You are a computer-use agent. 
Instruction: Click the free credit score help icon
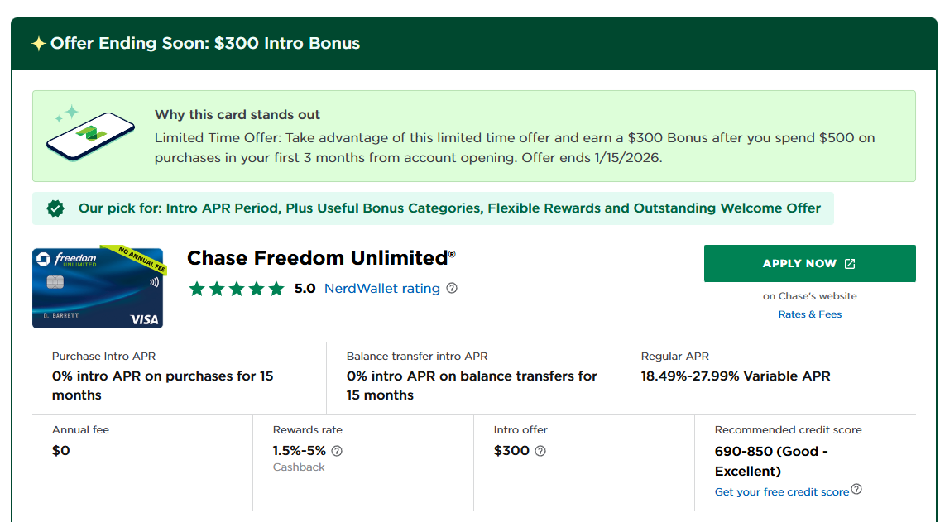856,489
